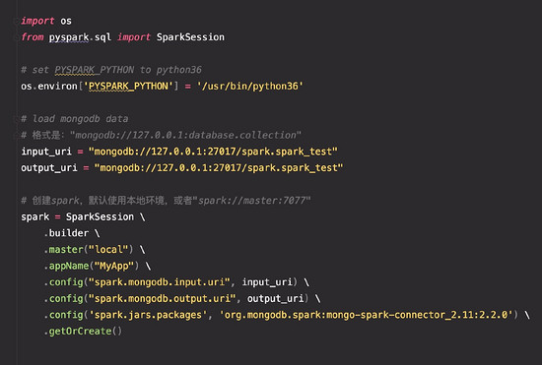Click 'output_uri' argument in the config call
This screenshot has height=365, width=542.
click(x=276, y=298)
